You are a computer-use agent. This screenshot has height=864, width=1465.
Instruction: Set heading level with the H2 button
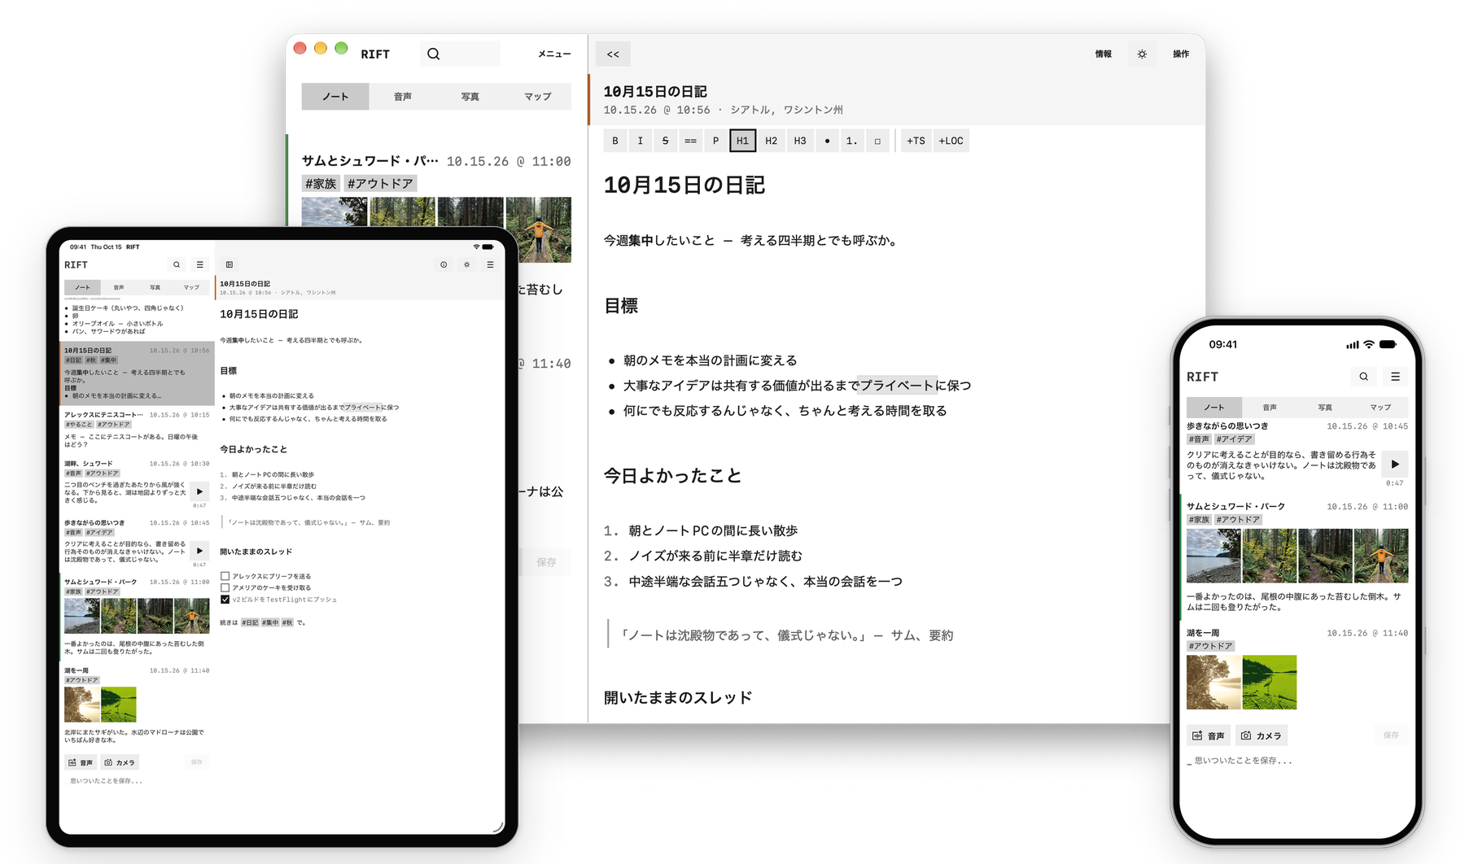[772, 141]
